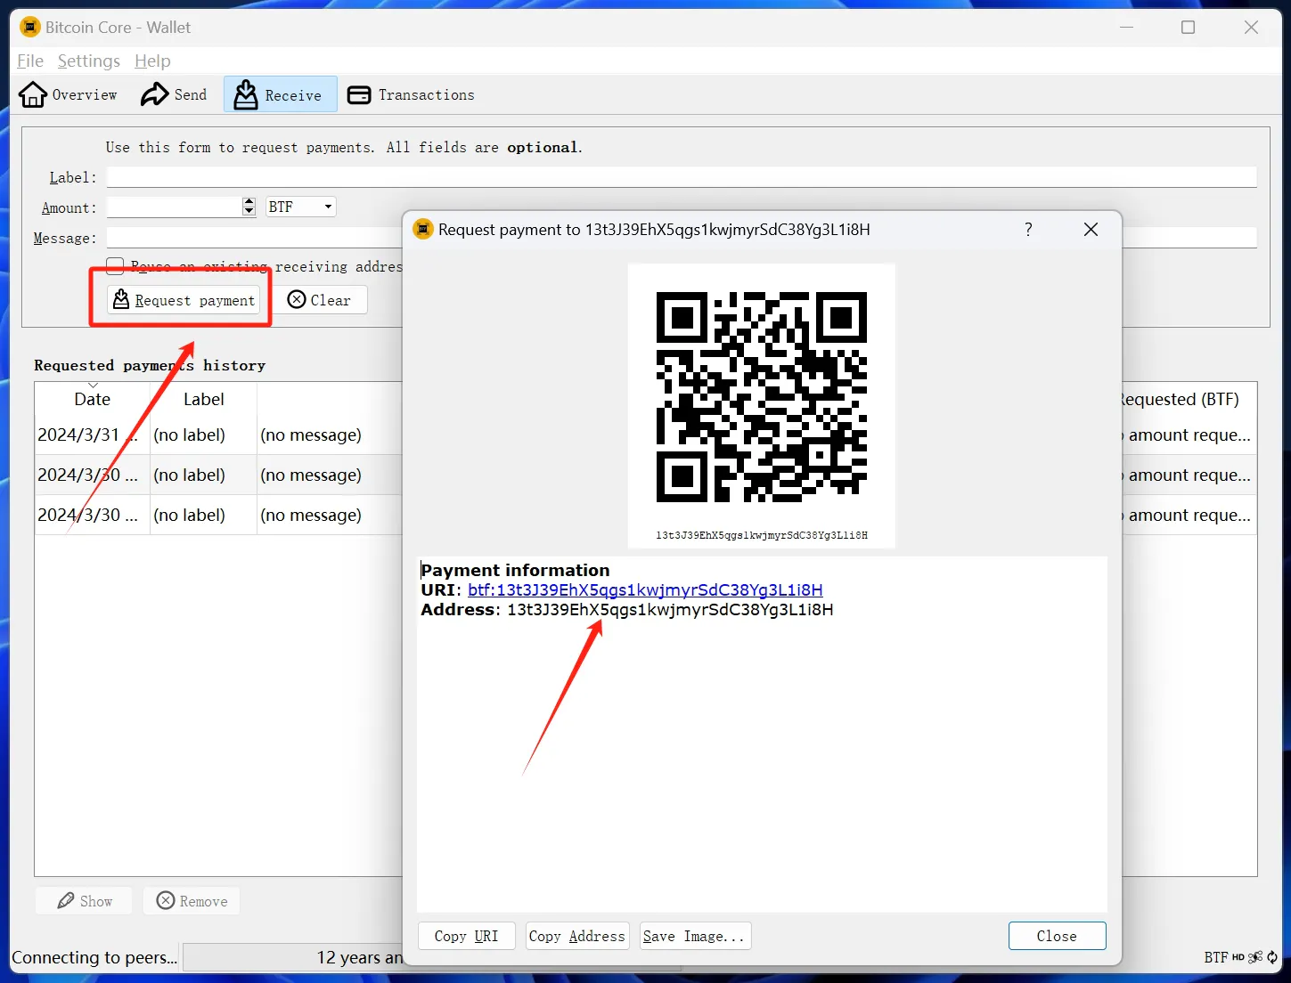Click the Remove button in main window
This screenshot has height=983, width=1291.
(x=192, y=901)
